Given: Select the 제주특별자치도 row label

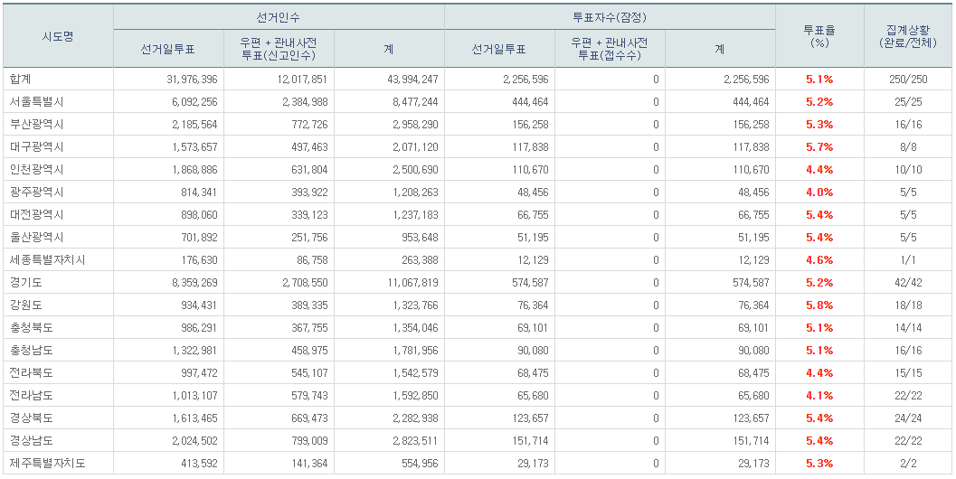Looking at the screenshot, I should pos(47,464).
